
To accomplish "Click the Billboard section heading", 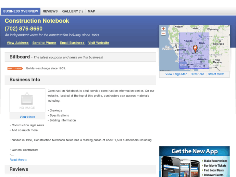I will tap(19, 57).
